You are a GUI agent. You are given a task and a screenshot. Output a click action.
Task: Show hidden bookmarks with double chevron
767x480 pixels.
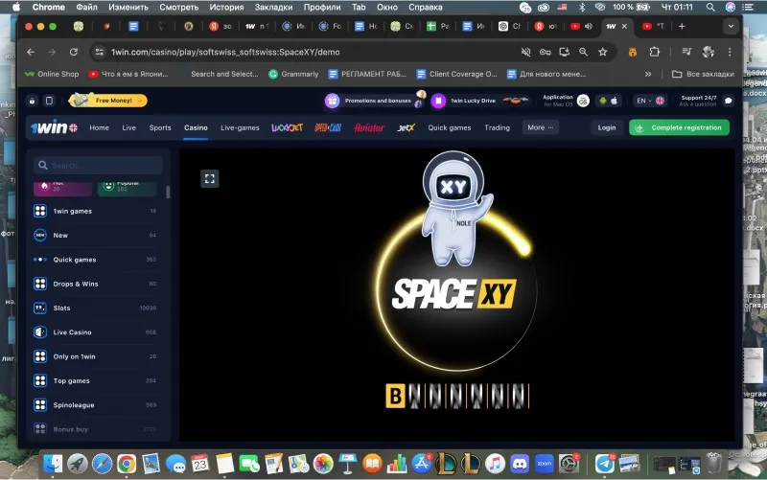[648, 75]
